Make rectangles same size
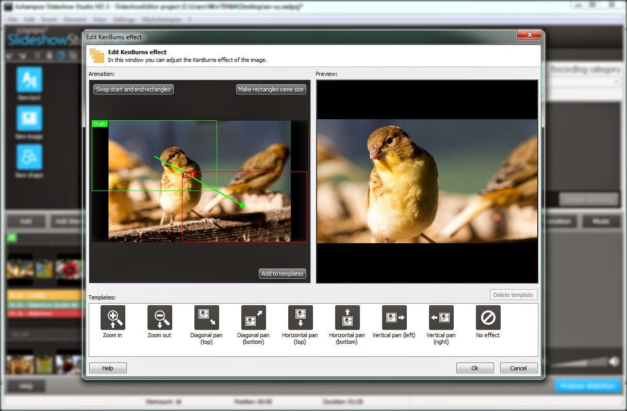Viewport: 627px width, 411px height. coord(271,89)
